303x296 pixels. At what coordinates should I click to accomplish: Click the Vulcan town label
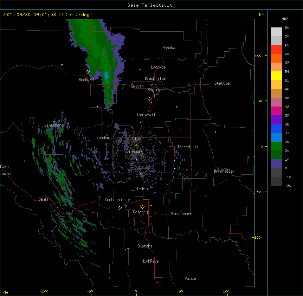coord(191,278)
